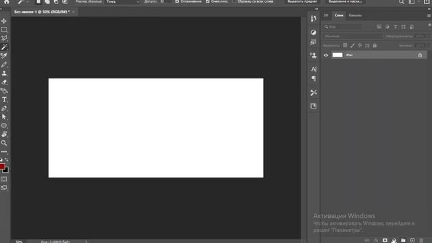
Task: Open the Adjustments panel icon
Action: pos(313,32)
